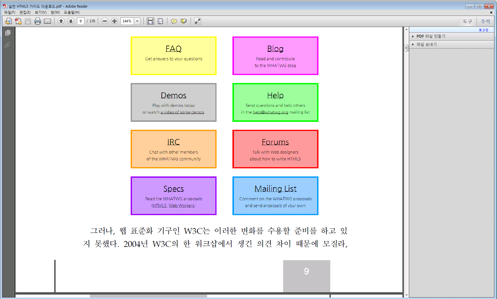Open the zoom level dropdown arrow
497x299 pixels.
point(137,21)
